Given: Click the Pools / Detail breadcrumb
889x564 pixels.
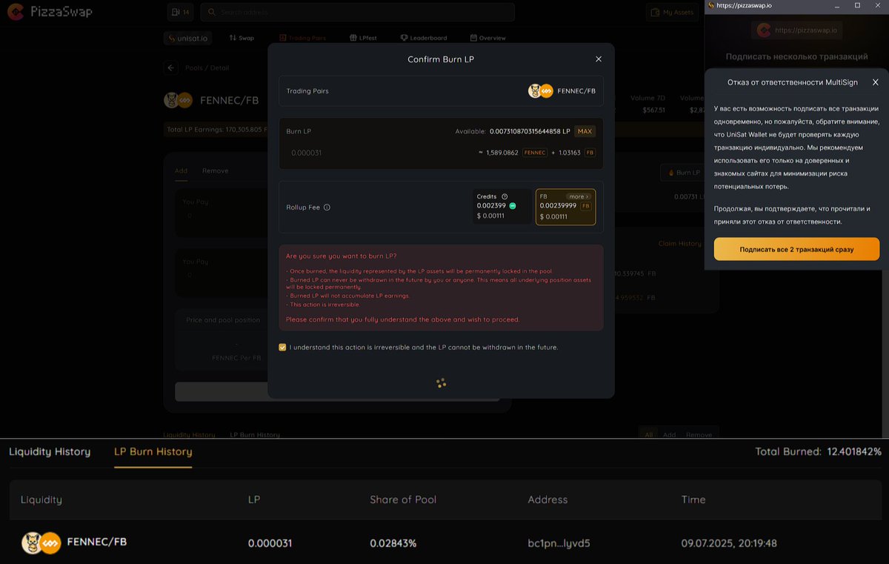Looking at the screenshot, I should click(x=207, y=67).
